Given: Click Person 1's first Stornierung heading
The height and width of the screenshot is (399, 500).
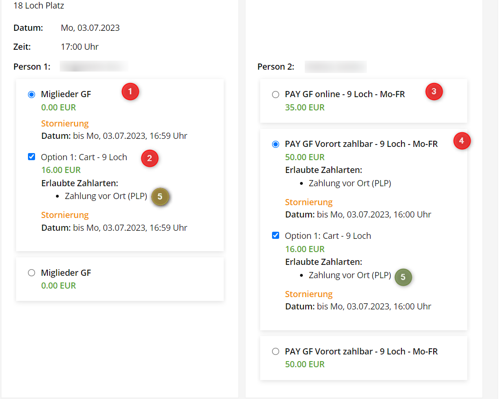Looking at the screenshot, I should (65, 124).
